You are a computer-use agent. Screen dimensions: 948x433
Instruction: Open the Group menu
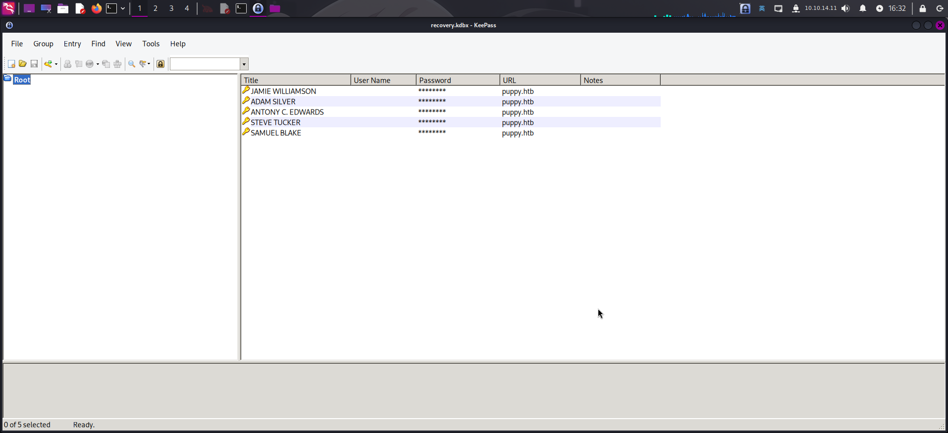[43, 44]
